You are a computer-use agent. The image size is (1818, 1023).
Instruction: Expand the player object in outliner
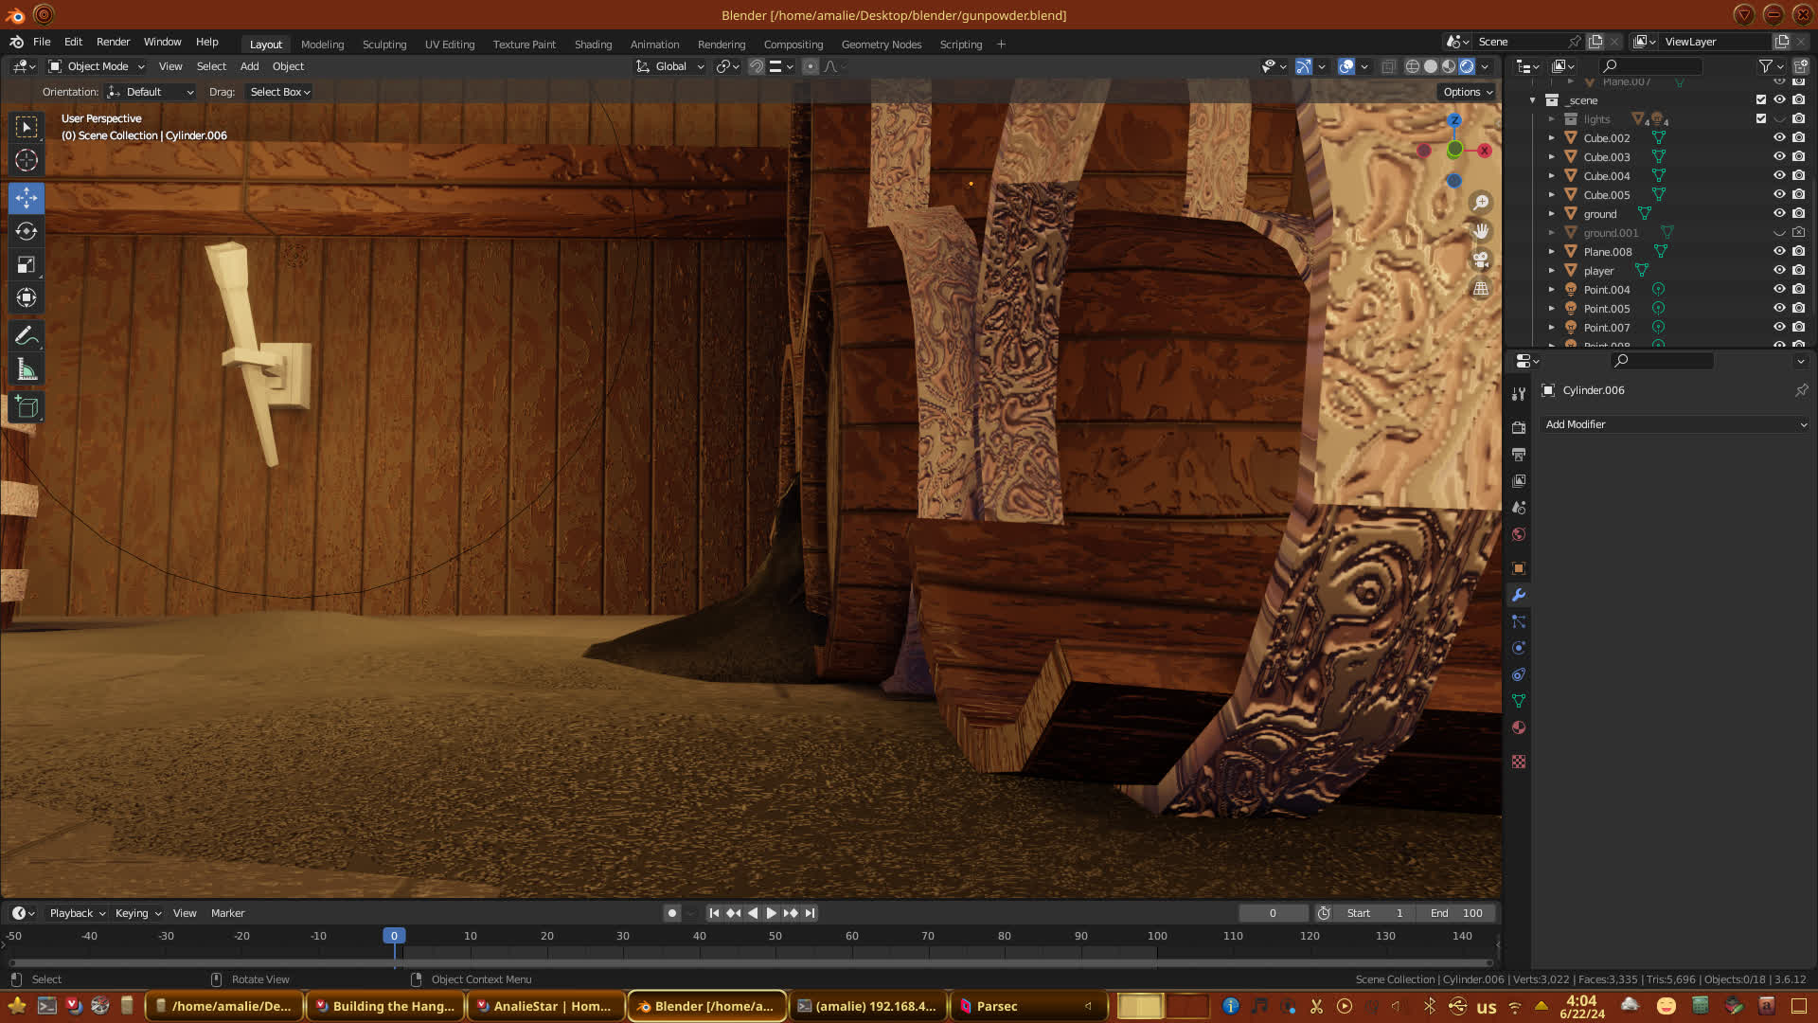coord(1551,271)
